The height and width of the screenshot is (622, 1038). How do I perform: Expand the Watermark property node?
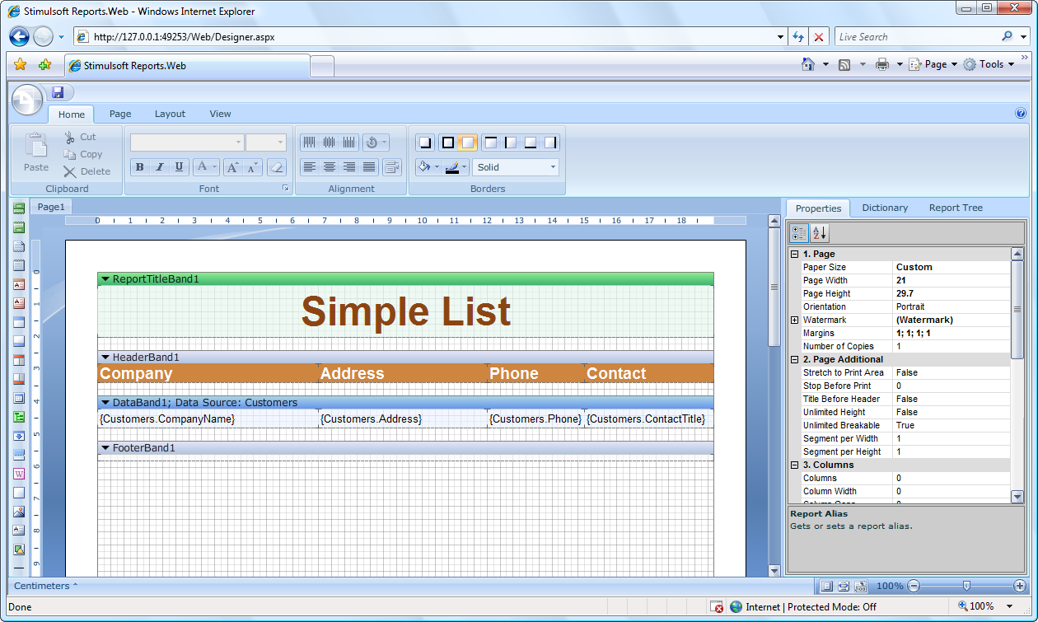pos(795,320)
